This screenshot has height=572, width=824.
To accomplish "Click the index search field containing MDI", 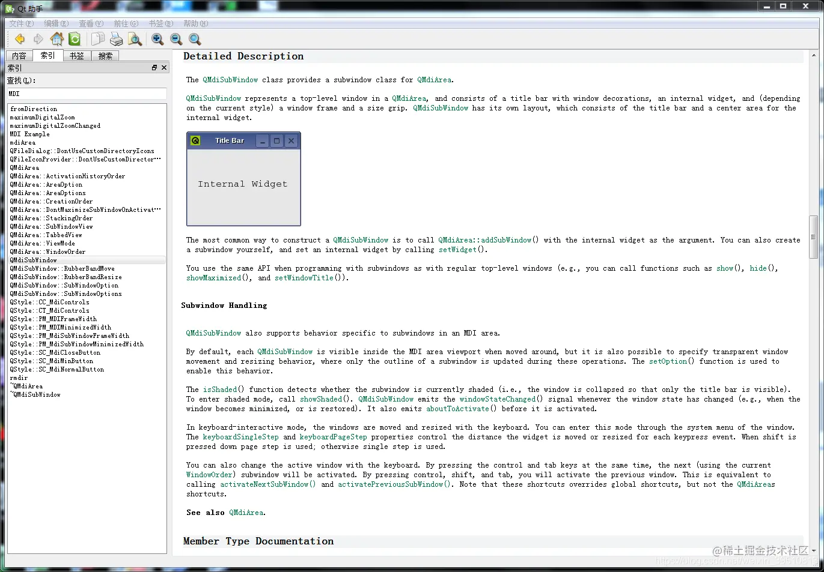I will pos(87,94).
